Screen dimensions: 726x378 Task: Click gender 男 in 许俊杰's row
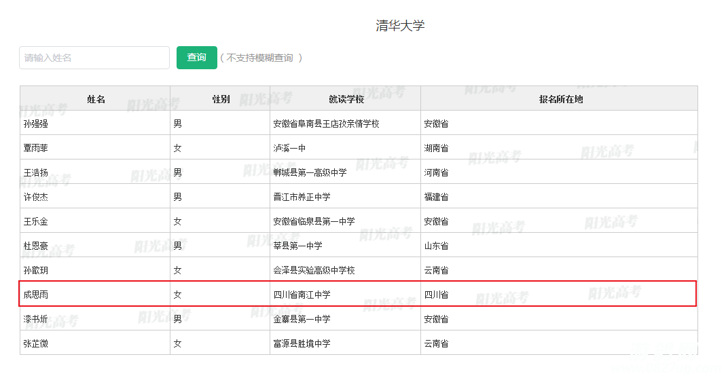point(177,197)
